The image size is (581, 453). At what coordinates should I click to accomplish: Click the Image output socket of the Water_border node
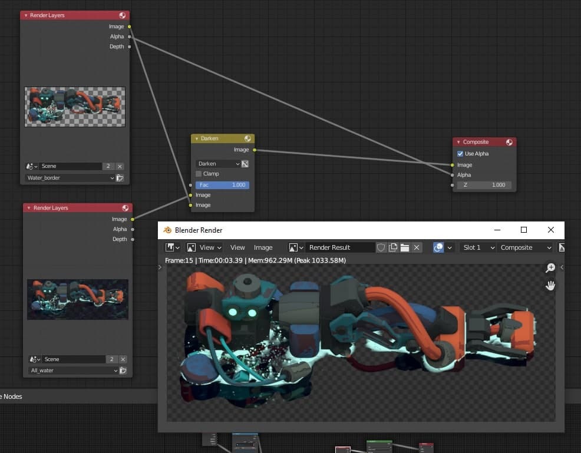point(129,27)
